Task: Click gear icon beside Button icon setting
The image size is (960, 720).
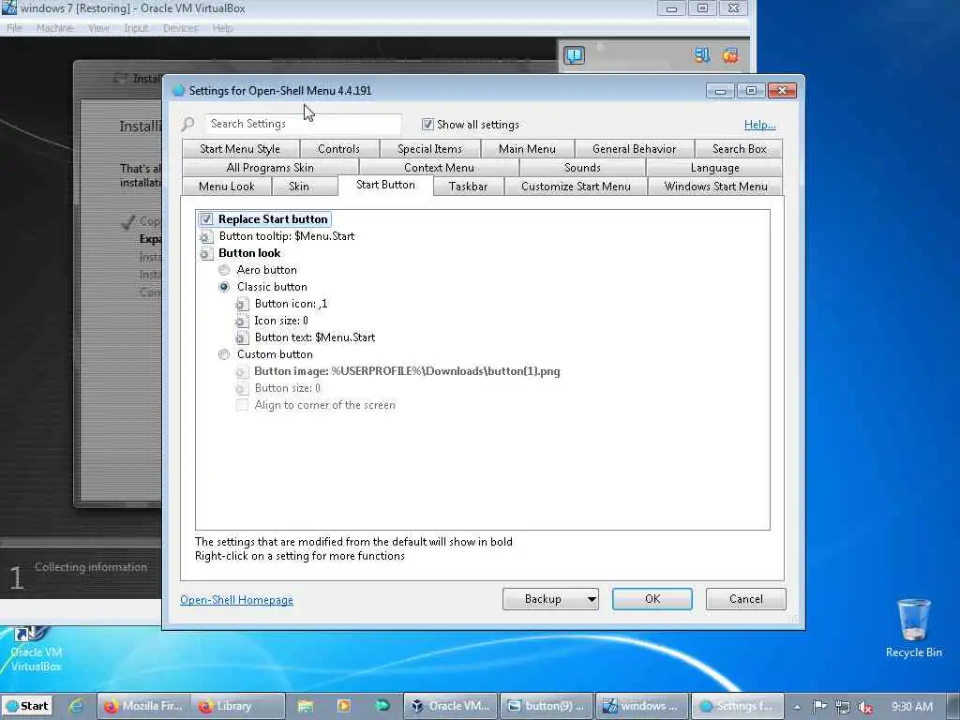Action: [243, 304]
